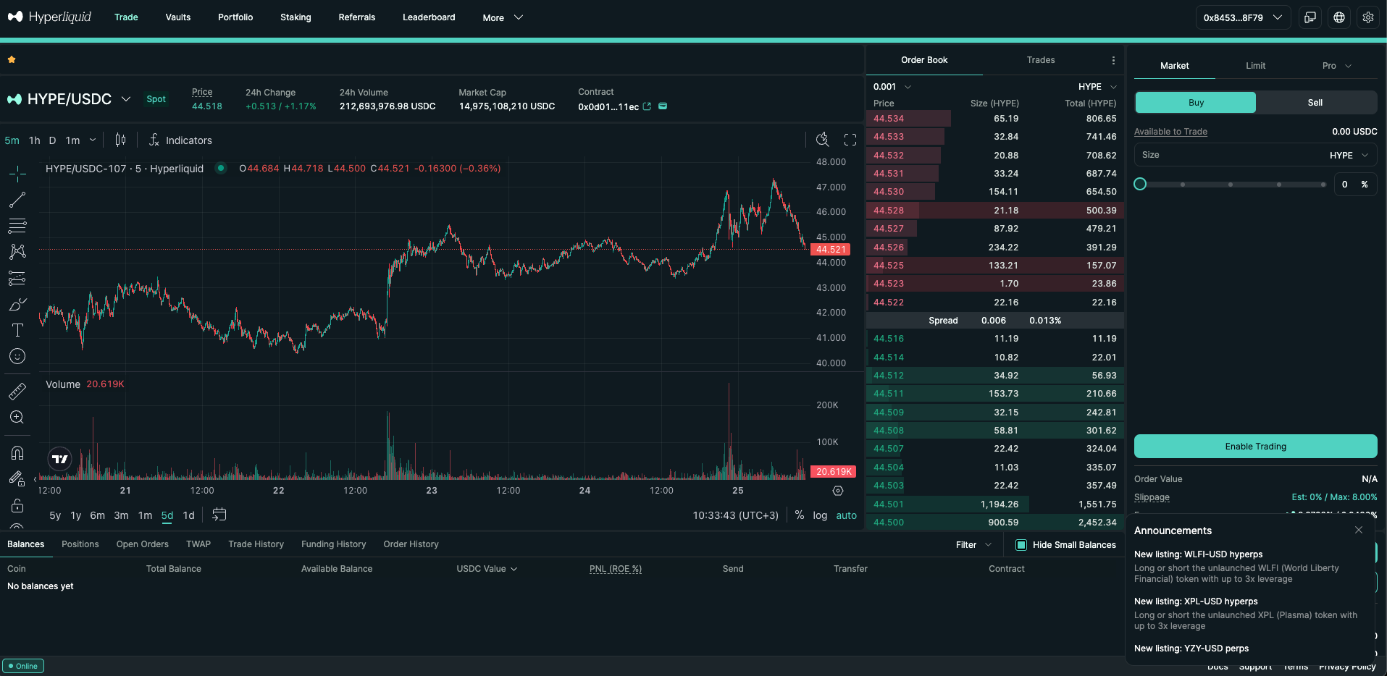Navigate to the Leaderboard page
Image resolution: width=1387 pixels, height=676 pixels.
[x=429, y=17]
